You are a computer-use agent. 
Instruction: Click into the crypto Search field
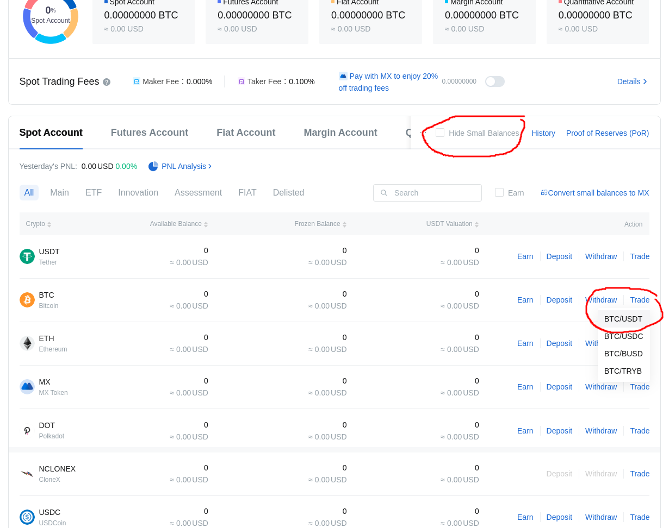428,193
